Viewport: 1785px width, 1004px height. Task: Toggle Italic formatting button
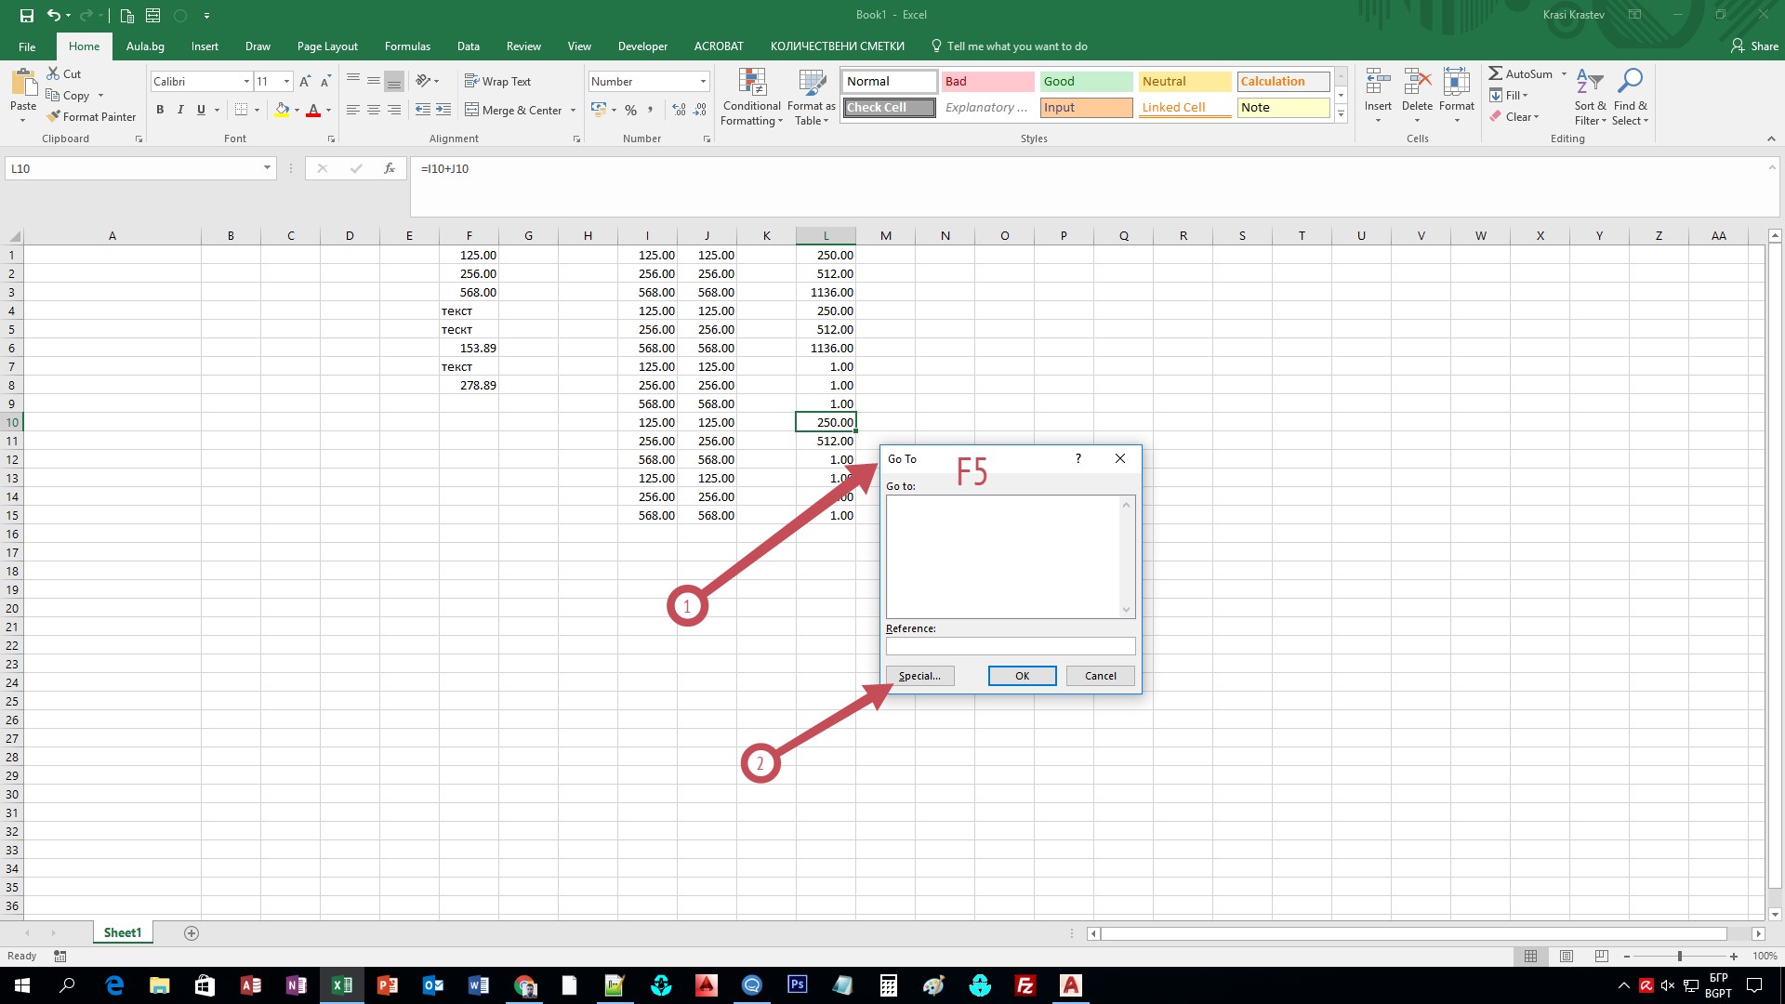pos(180,110)
